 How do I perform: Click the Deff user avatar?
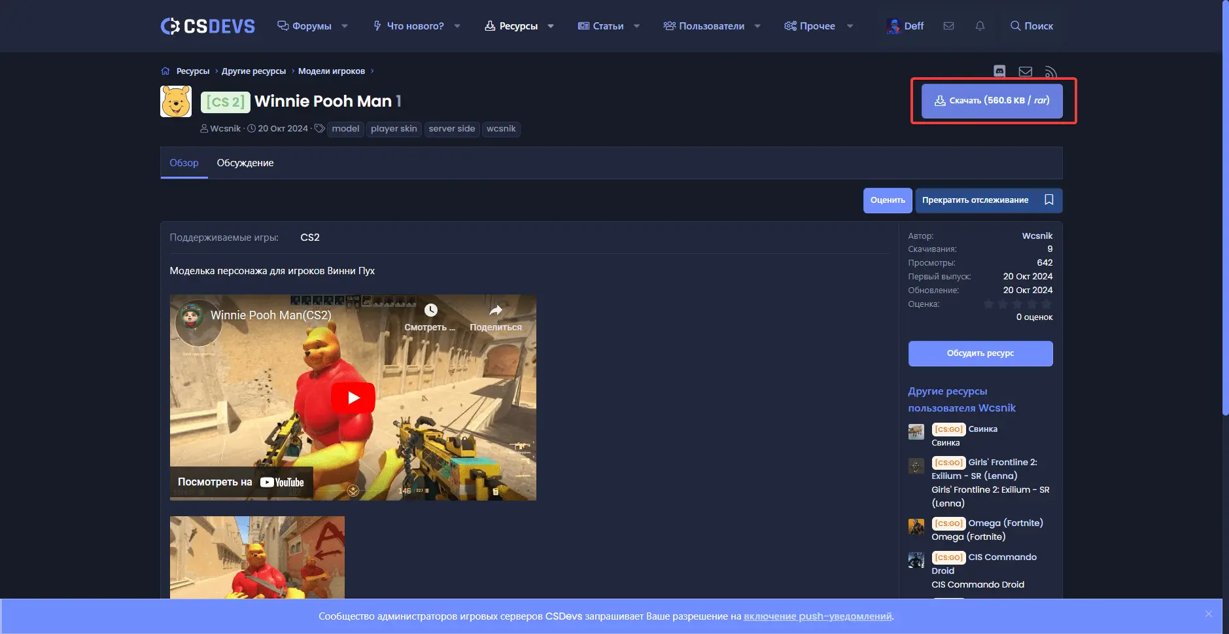tap(893, 26)
